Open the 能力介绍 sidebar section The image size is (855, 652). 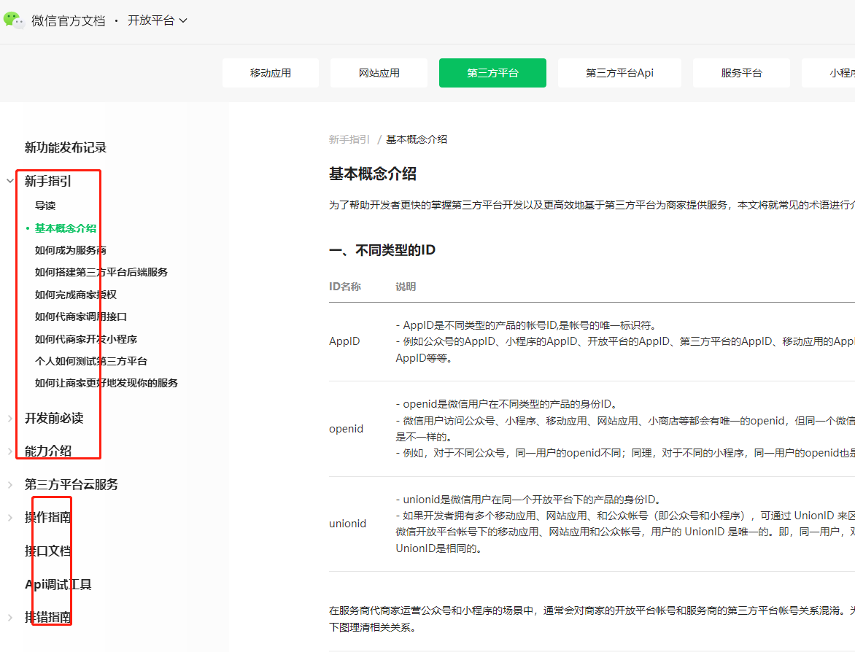coord(48,451)
